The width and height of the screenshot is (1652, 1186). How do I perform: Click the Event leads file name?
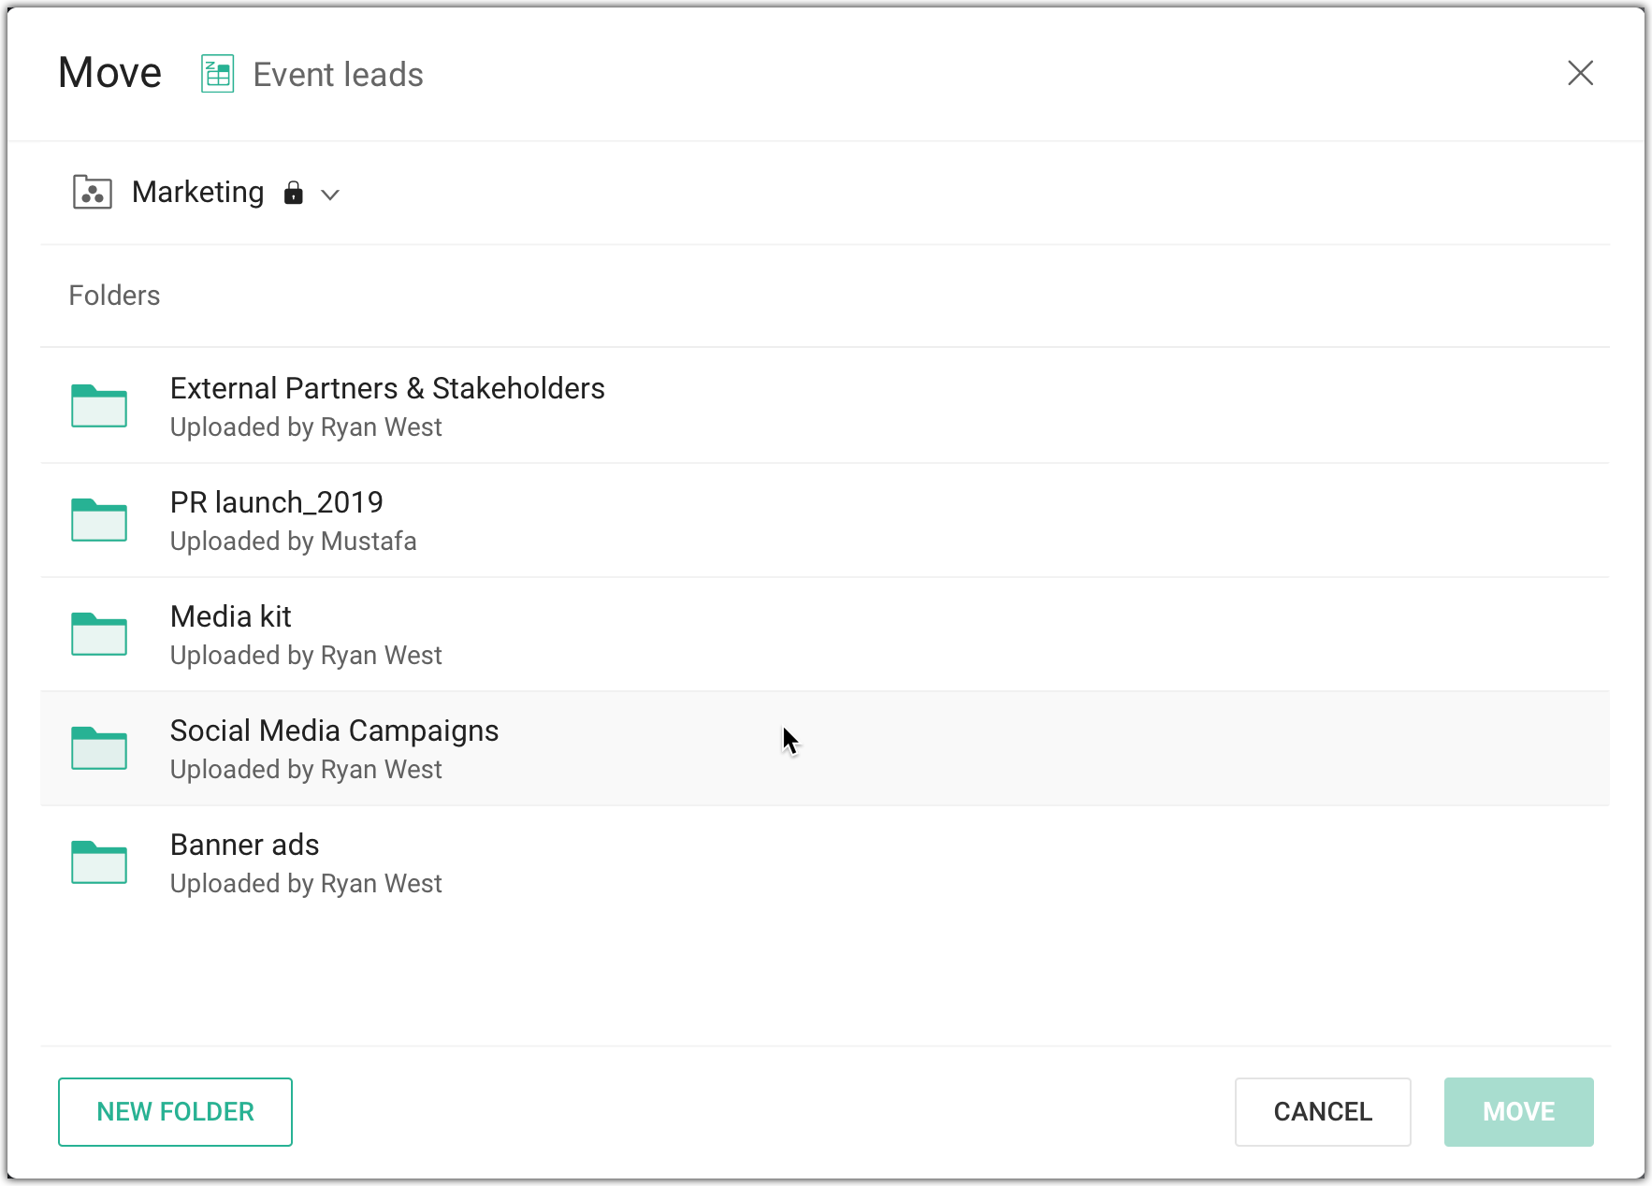(338, 75)
